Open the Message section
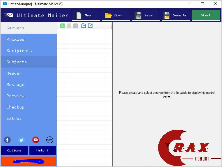222x167 pixels. tap(29, 84)
